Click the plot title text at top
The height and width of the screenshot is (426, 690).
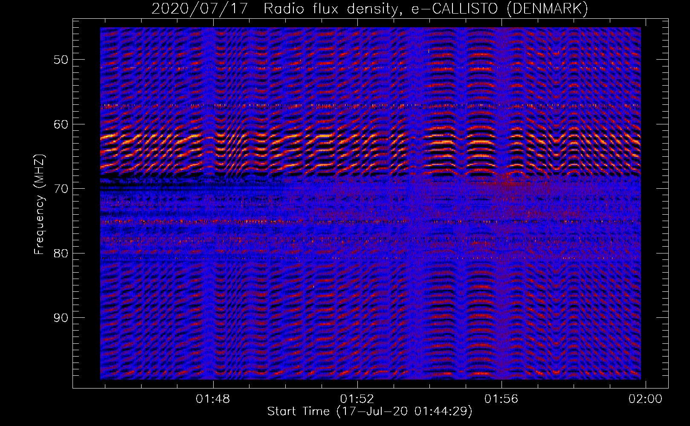(x=370, y=9)
